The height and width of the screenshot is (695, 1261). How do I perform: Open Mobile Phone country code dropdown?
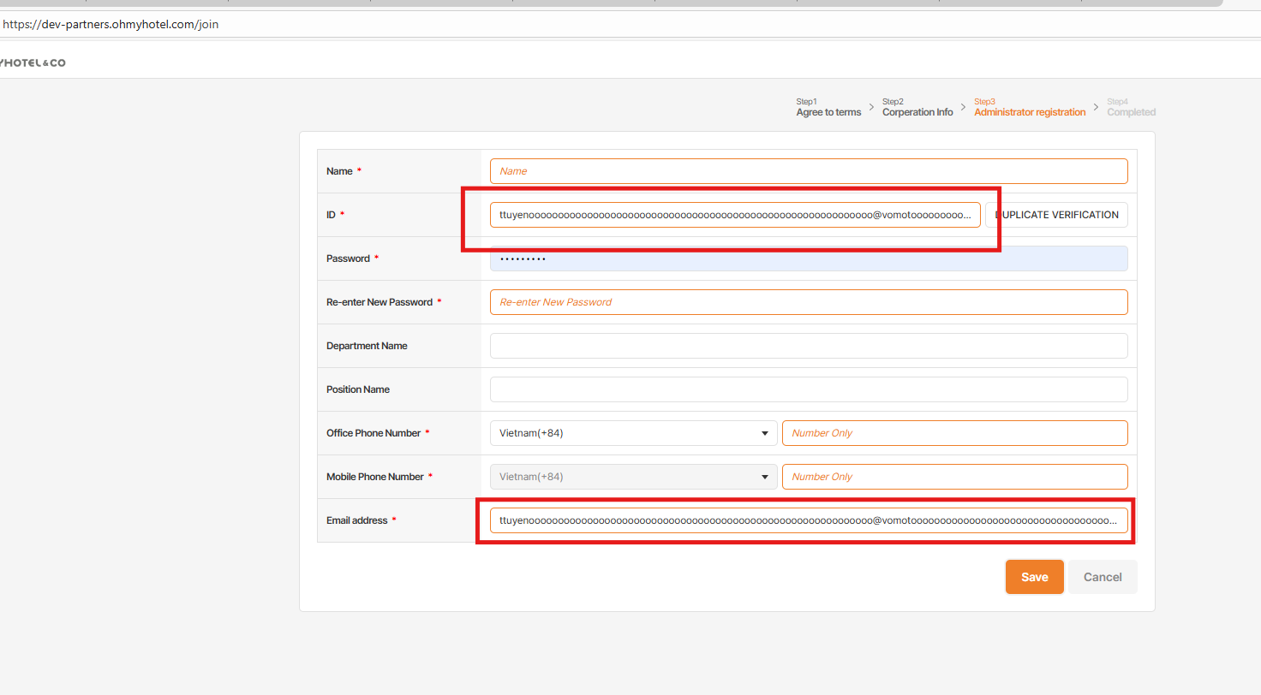click(x=633, y=477)
